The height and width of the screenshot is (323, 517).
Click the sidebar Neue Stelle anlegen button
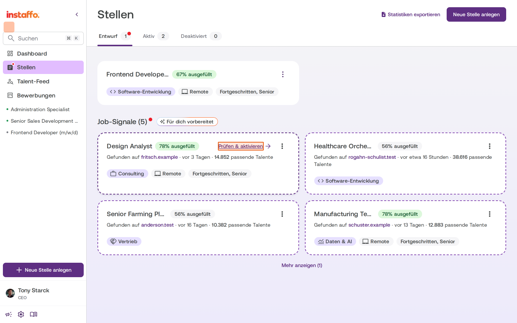coord(43,270)
